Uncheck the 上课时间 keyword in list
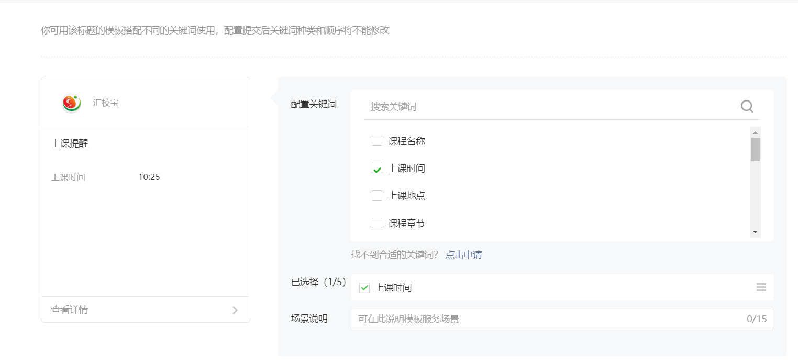This screenshot has width=798, height=360. click(377, 168)
